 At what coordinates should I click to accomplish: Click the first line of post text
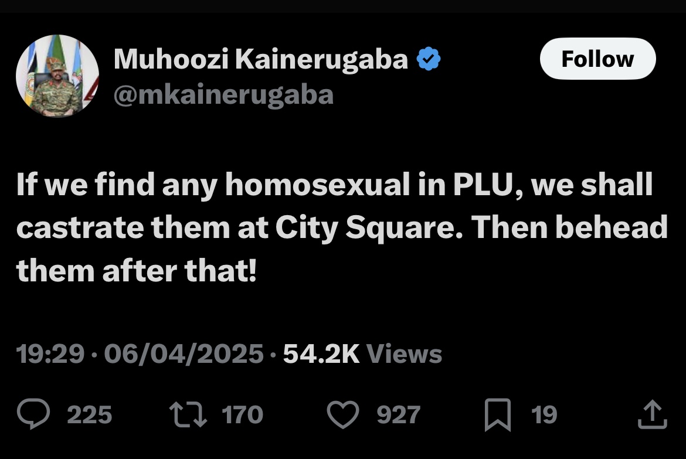(334, 186)
